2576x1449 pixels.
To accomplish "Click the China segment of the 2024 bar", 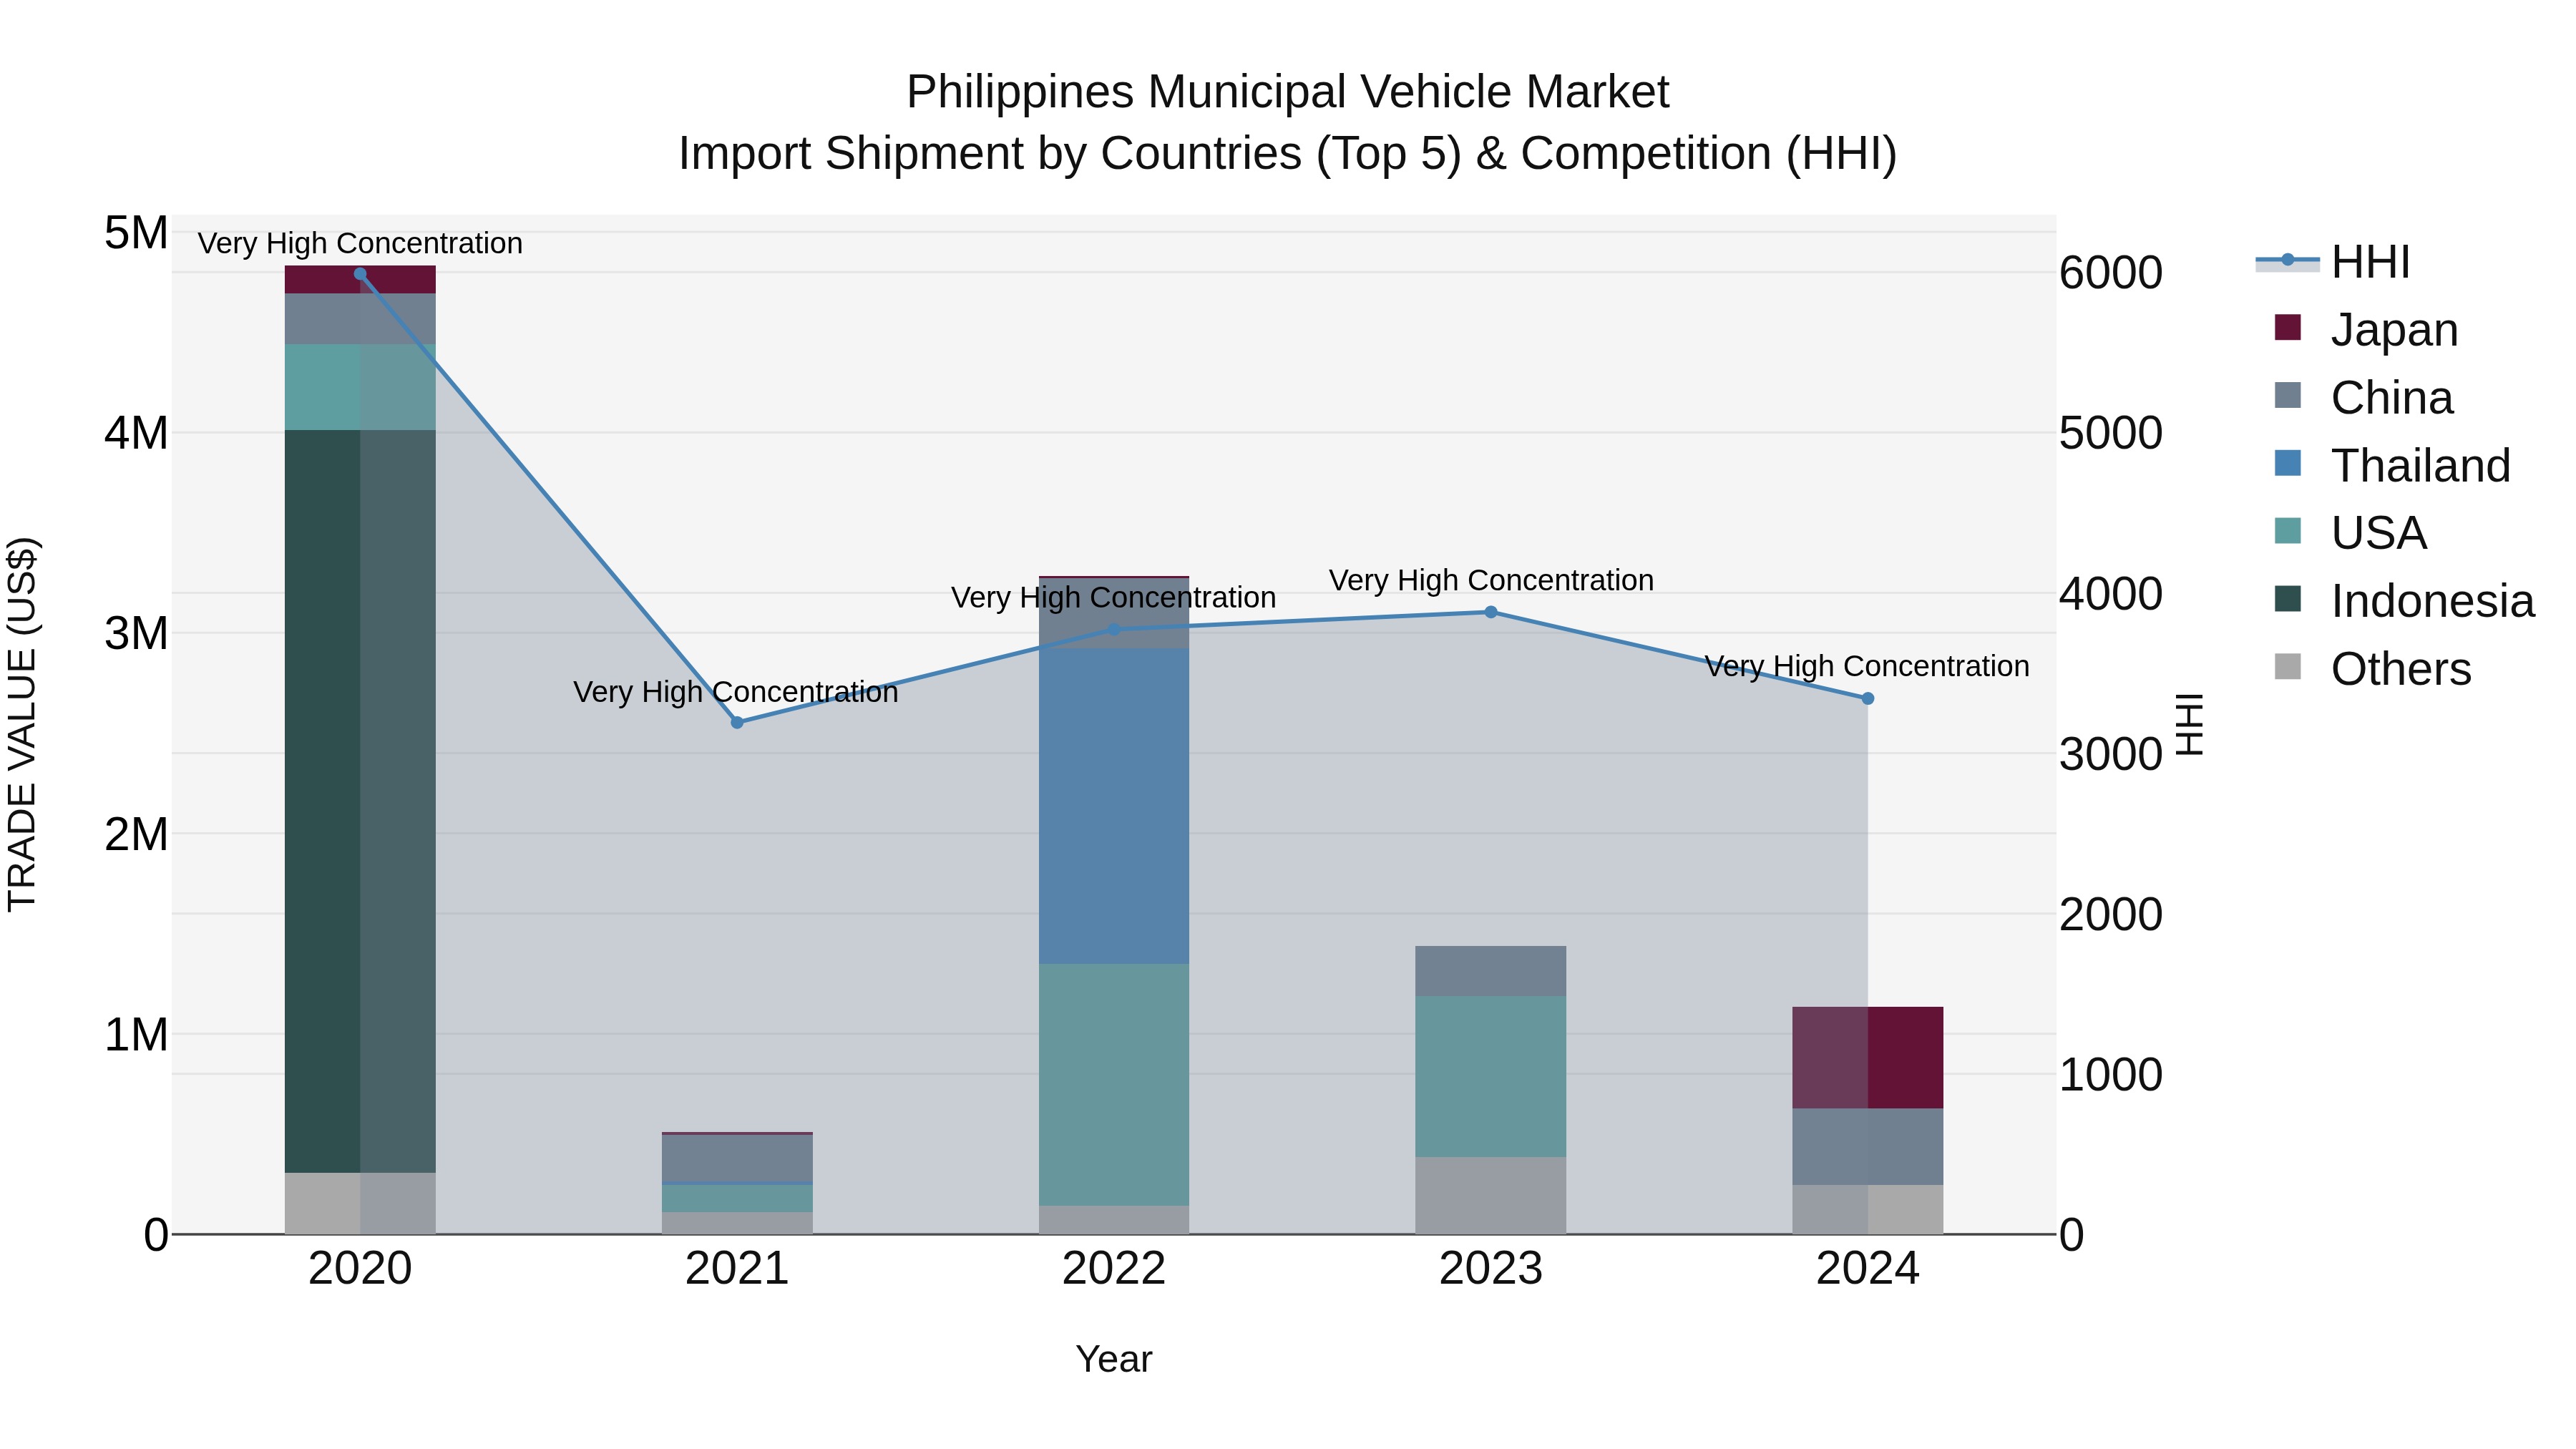I will point(1867,1147).
